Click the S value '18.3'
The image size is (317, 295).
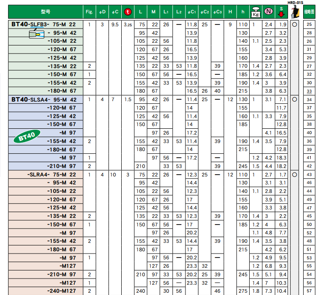(x=281, y=158)
